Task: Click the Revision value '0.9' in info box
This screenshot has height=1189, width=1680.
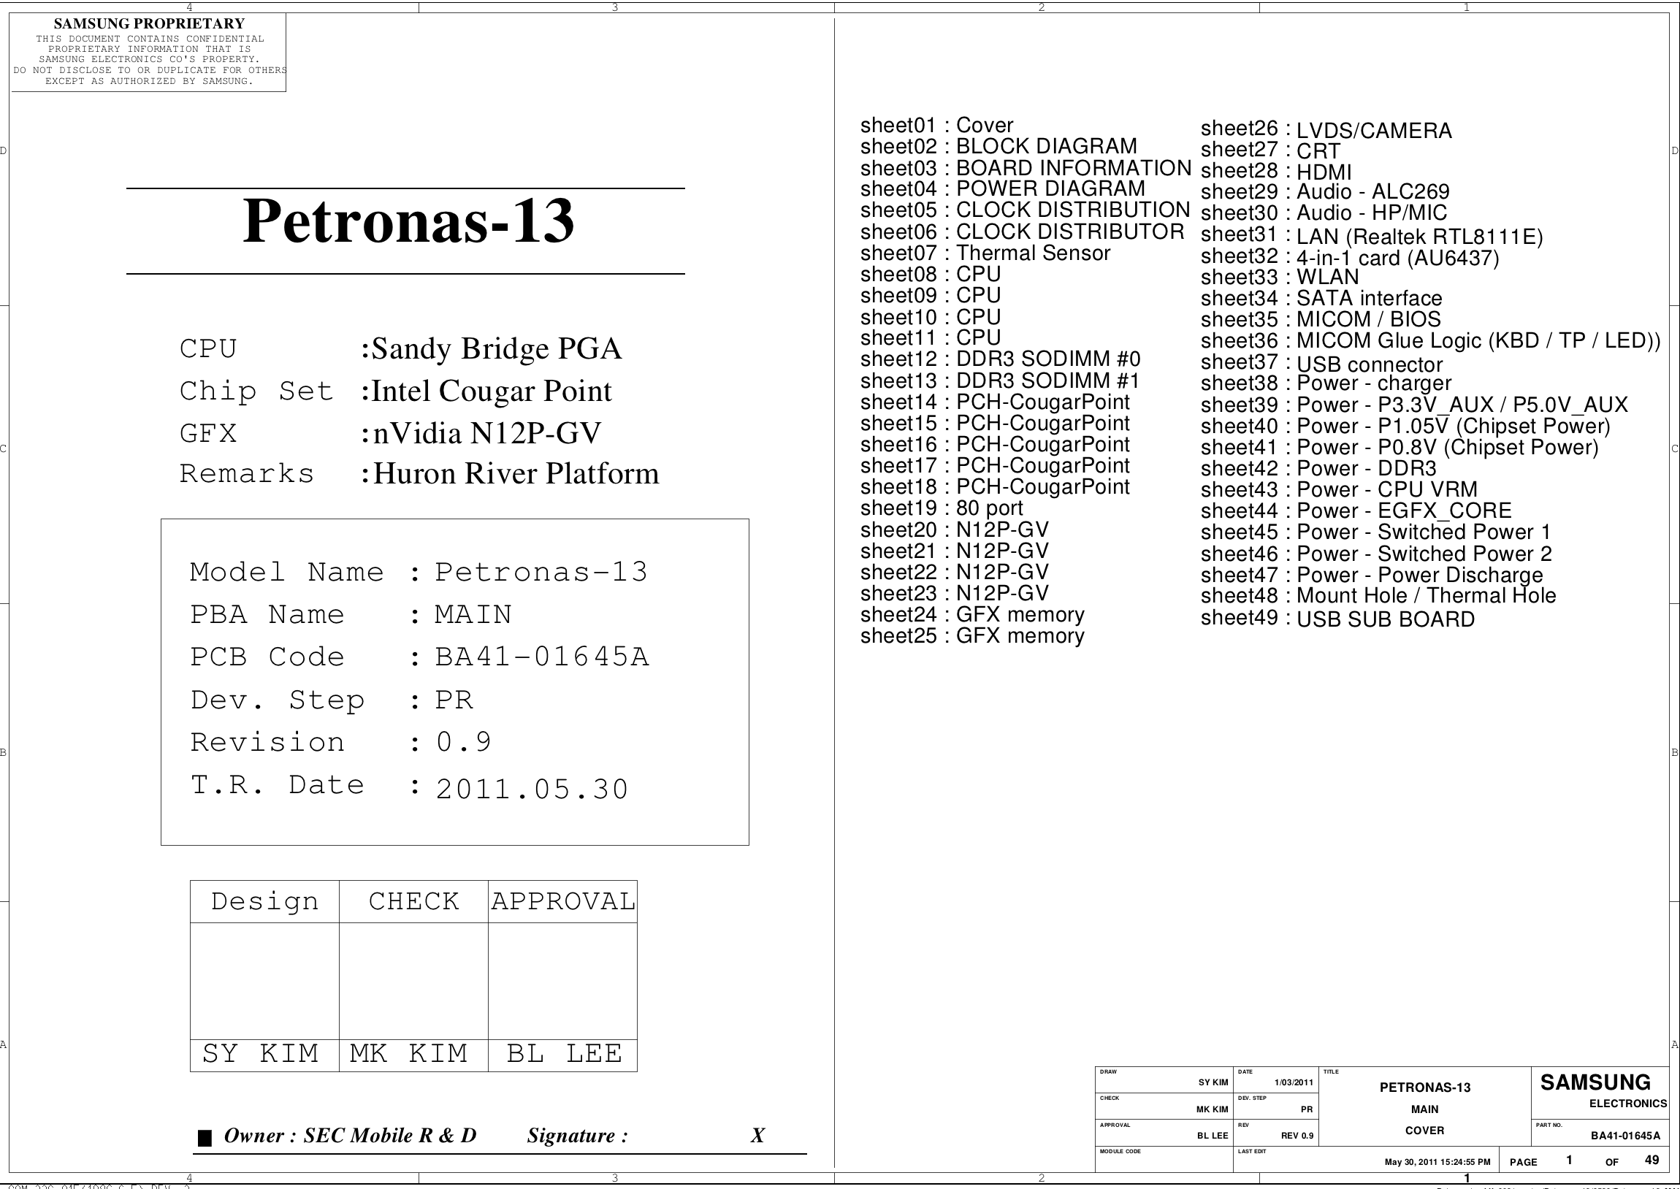Action: pyautogui.click(x=463, y=742)
